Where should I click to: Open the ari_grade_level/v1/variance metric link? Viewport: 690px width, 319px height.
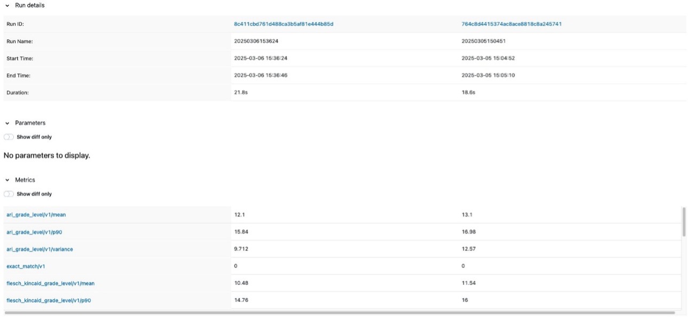(x=40, y=249)
